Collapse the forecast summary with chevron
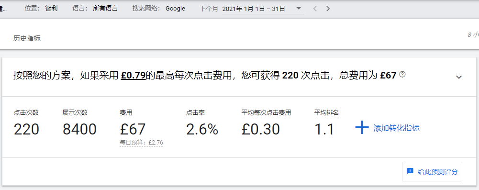 458,77
